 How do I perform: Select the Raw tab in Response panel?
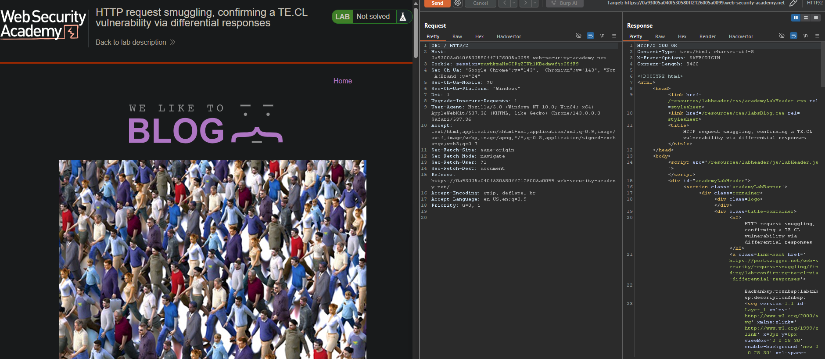tap(660, 36)
